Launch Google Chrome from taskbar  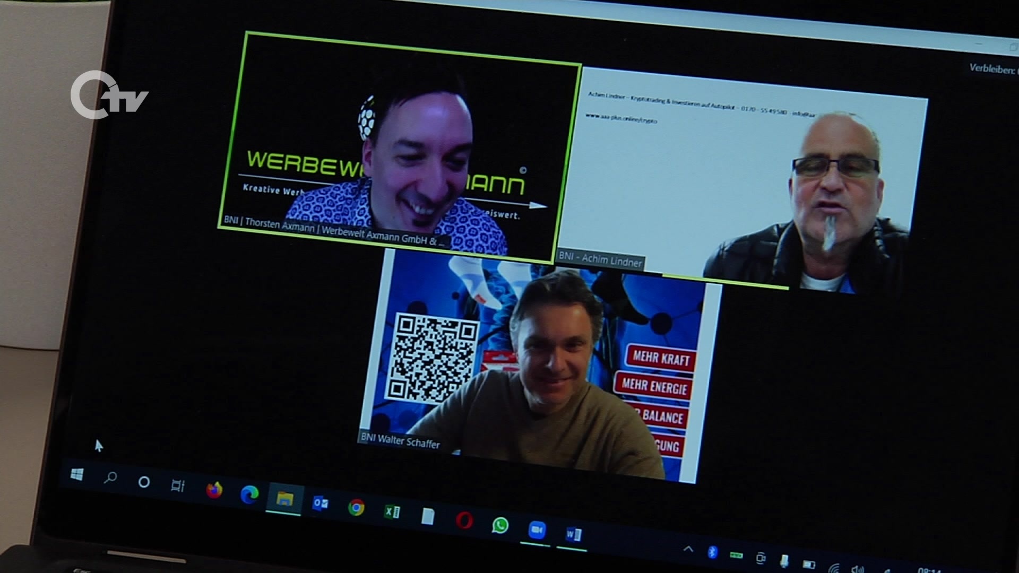point(356,508)
